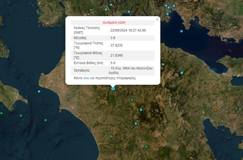Click the magnitude value 3.9 in popup
Image resolution: width=243 pixels, height=160 pixels.
point(112,38)
